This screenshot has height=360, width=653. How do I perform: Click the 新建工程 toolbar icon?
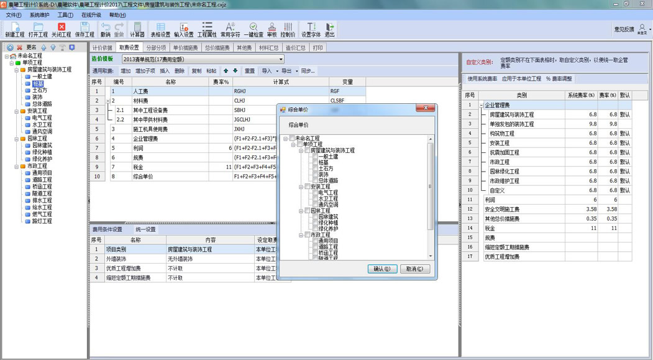(x=14, y=30)
